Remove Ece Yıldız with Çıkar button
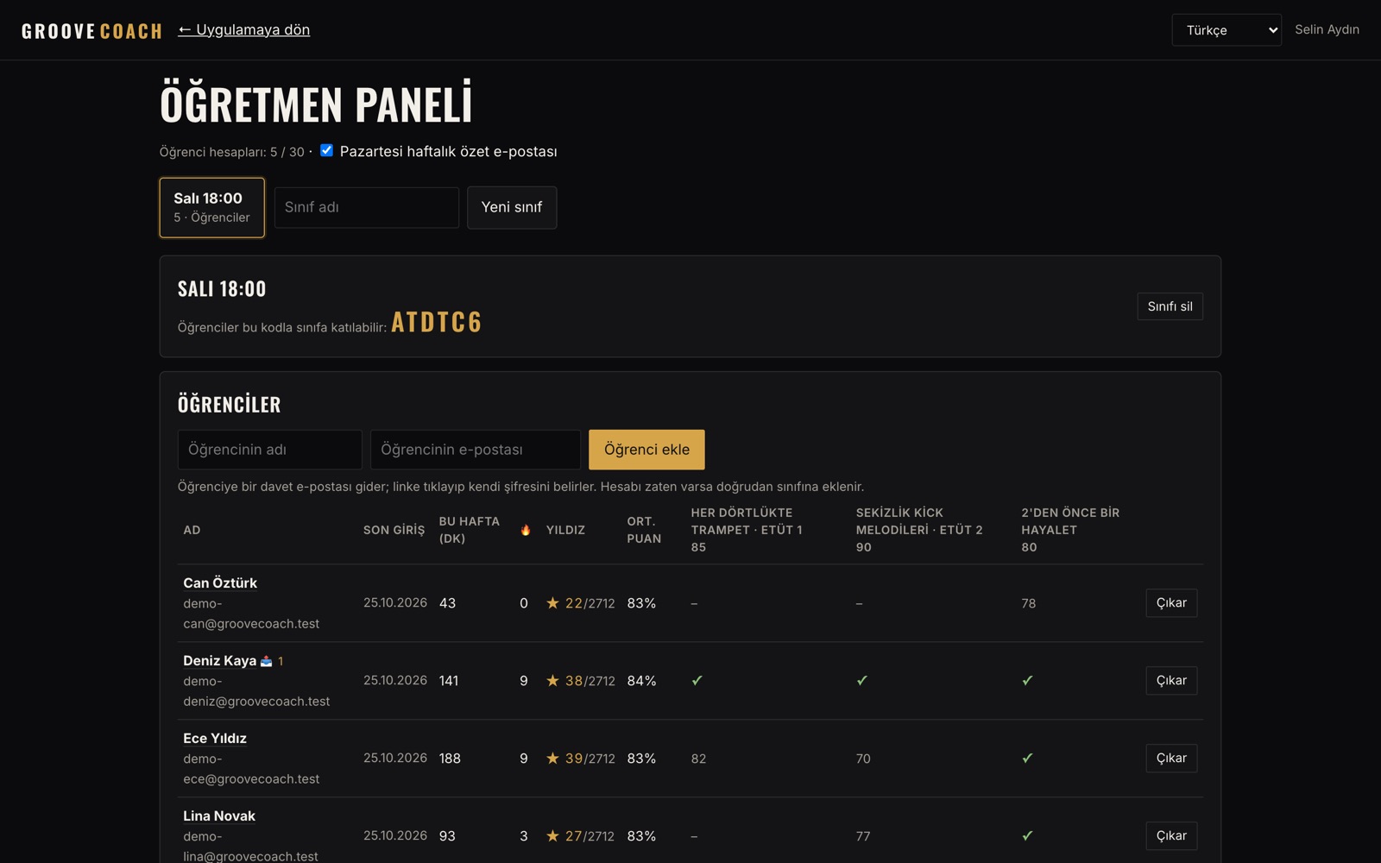 [1171, 759]
